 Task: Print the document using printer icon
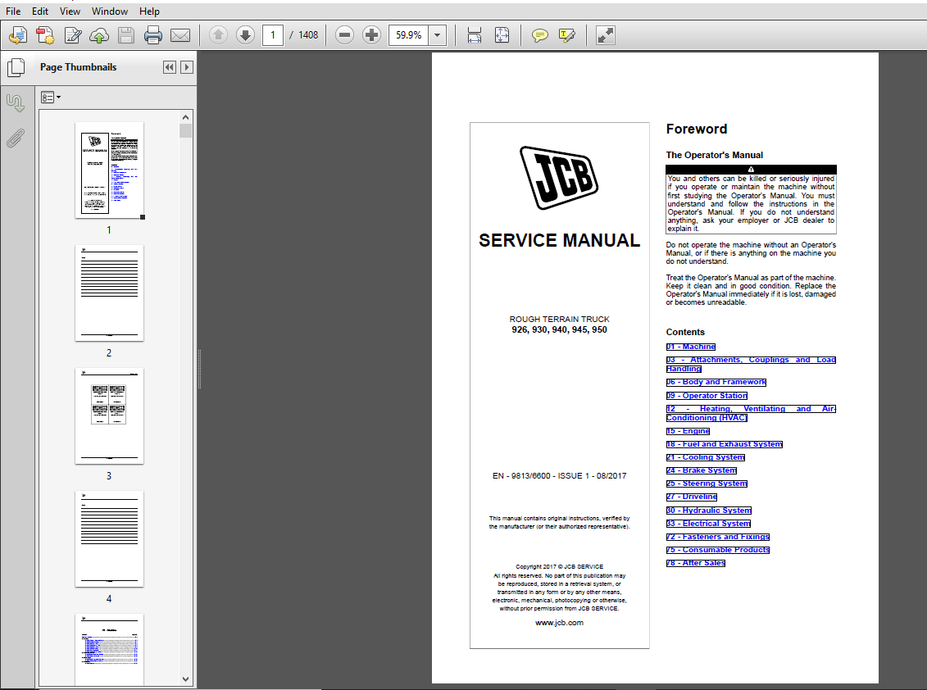click(x=153, y=35)
